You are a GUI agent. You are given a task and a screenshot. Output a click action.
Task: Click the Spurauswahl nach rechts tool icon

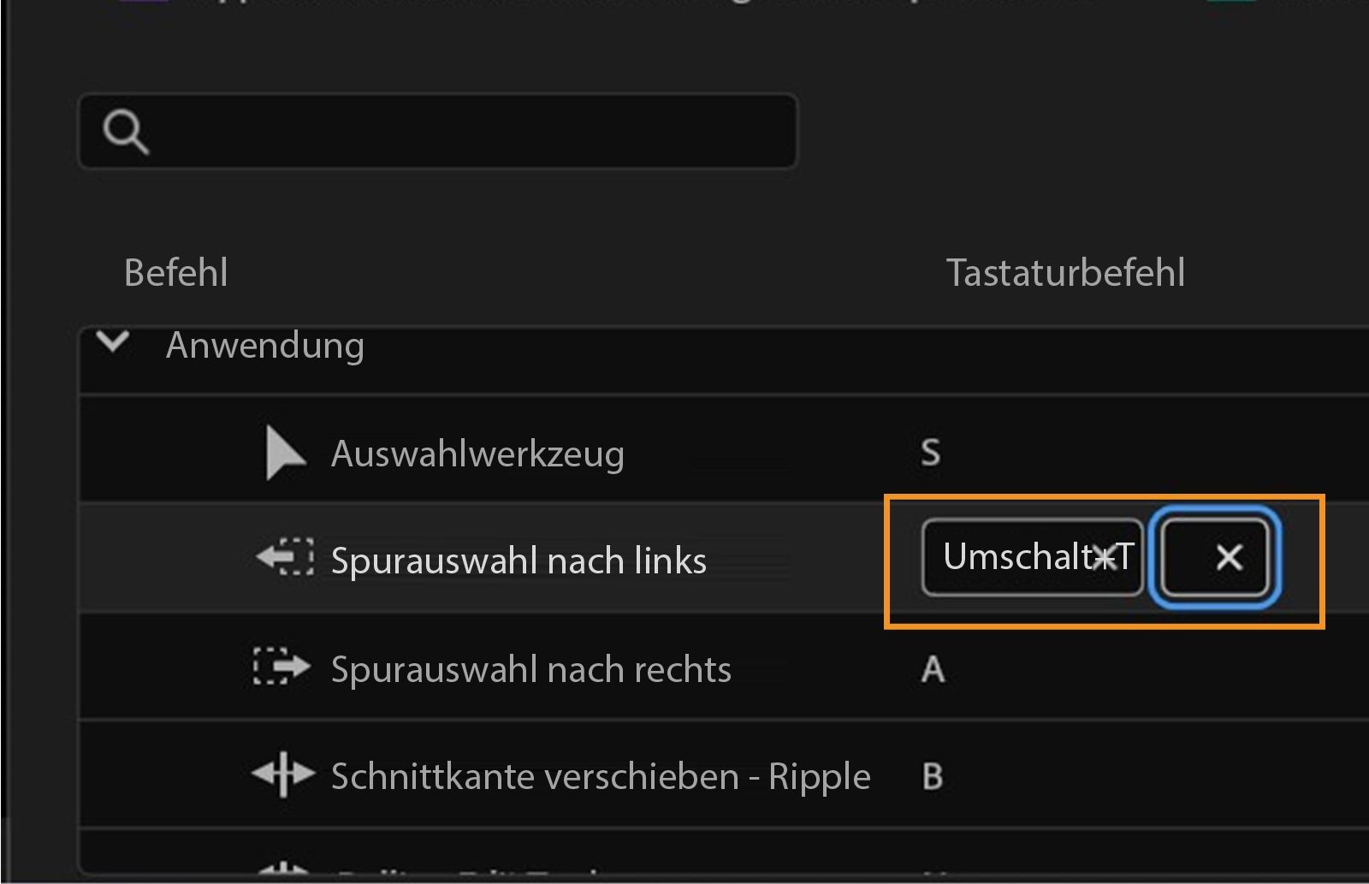(282, 668)
